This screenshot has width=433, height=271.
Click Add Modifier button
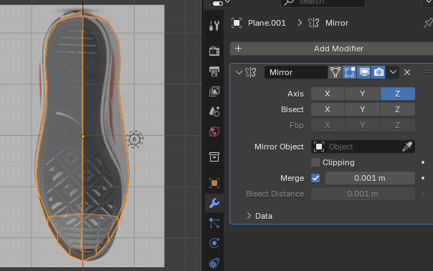331,49
